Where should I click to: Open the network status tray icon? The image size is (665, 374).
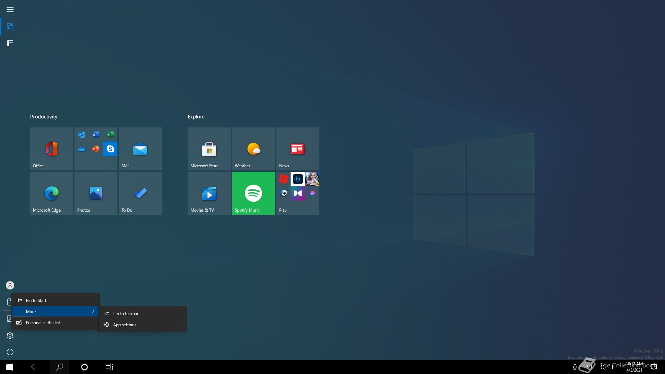(x=589, y=367)
